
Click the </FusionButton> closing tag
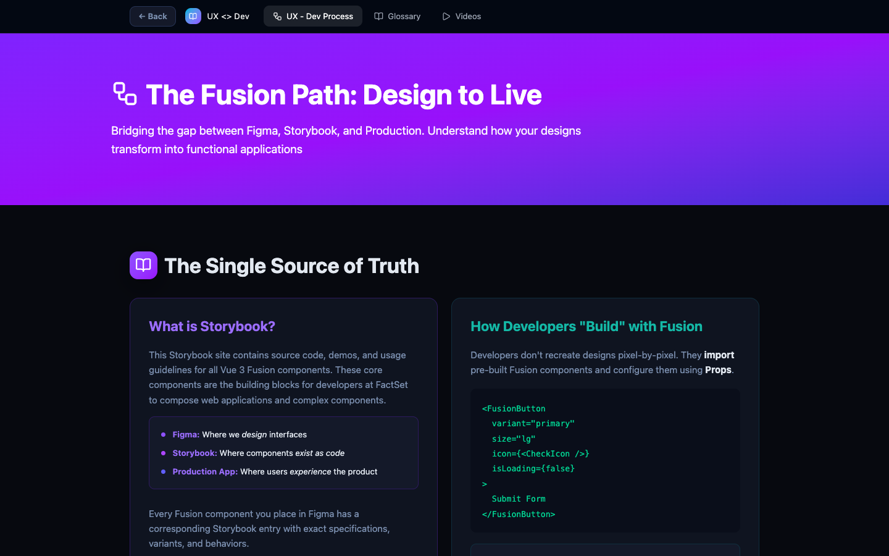pyautogui.click(x=519, y=514)
